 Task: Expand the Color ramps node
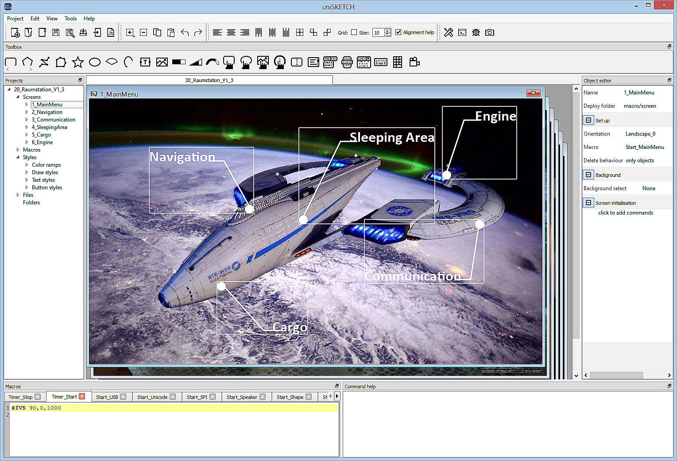click(x=27, y=165)
